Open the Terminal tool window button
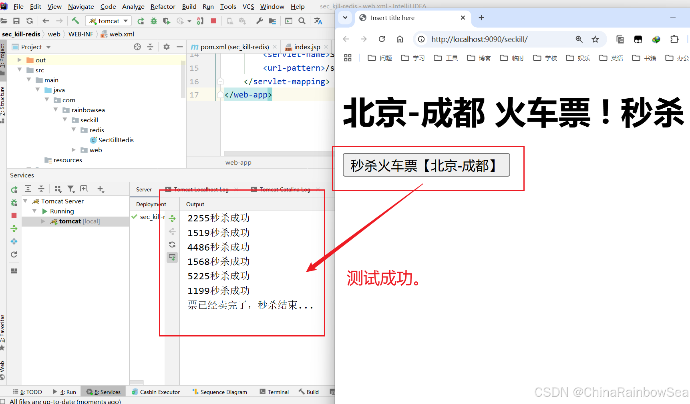This screenshot has height=404, width=690. click(274, 392)
